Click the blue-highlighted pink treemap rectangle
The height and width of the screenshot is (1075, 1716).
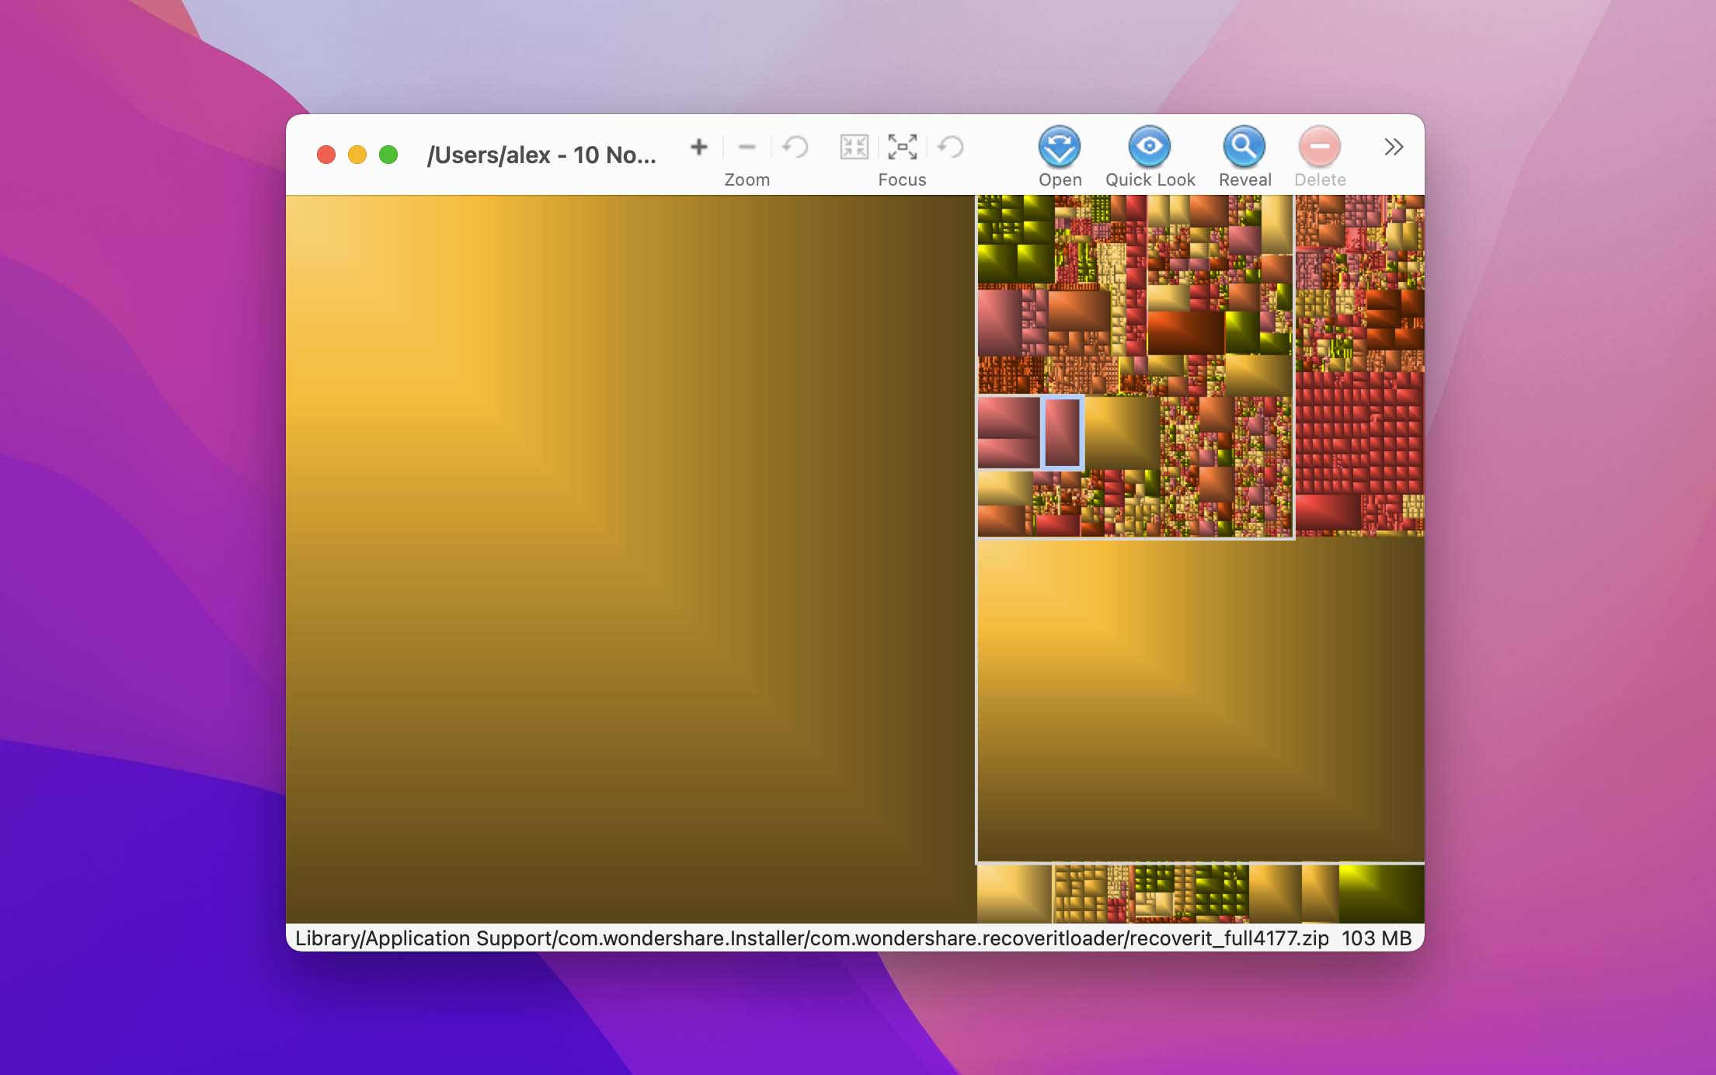1062,433
